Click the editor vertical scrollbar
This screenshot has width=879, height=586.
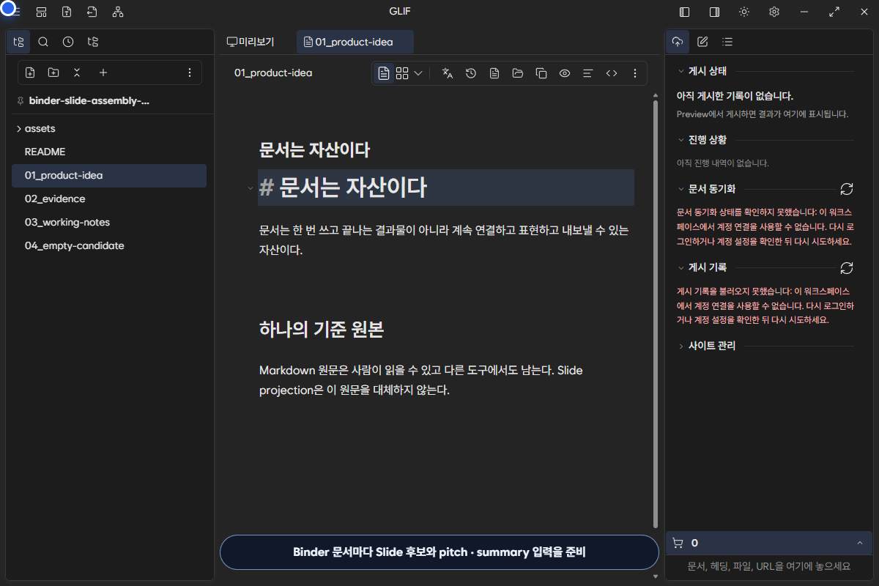pos(656,314)
